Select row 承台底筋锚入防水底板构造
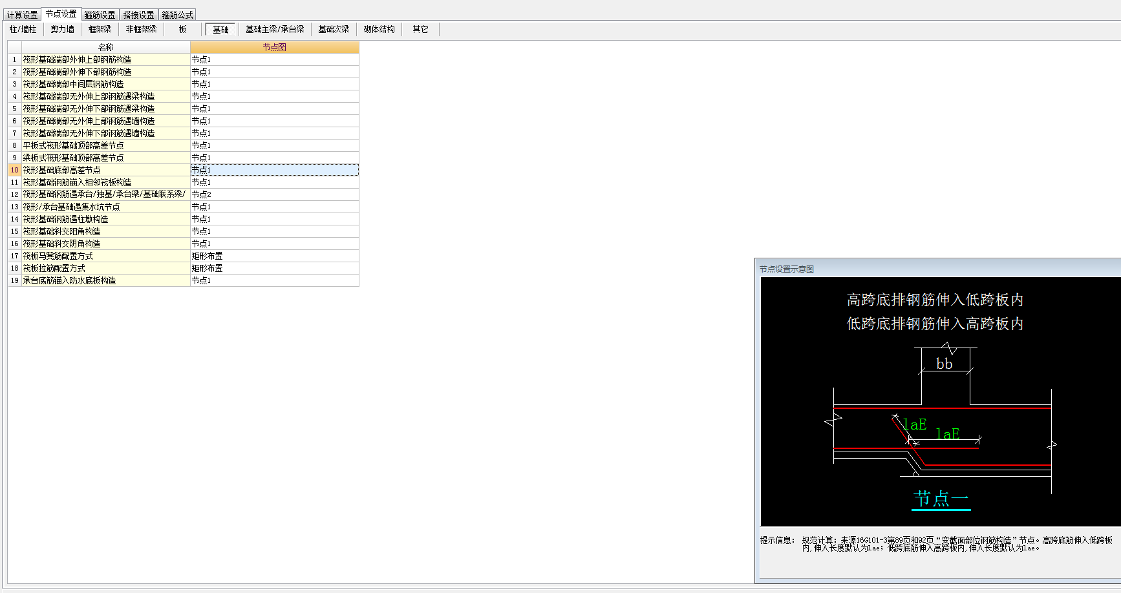 pyautogui.click(x=106, y=280)
